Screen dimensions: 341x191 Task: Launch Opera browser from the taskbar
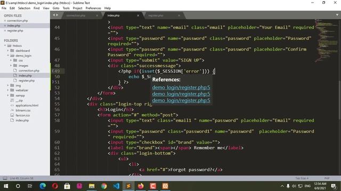55,186
